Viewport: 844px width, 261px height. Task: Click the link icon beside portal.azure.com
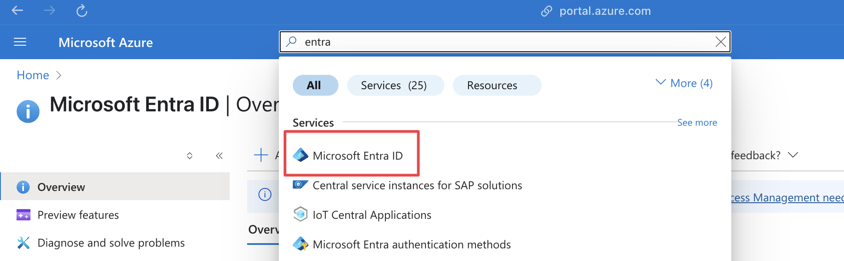pyautogui.click(x=546, y=11)
